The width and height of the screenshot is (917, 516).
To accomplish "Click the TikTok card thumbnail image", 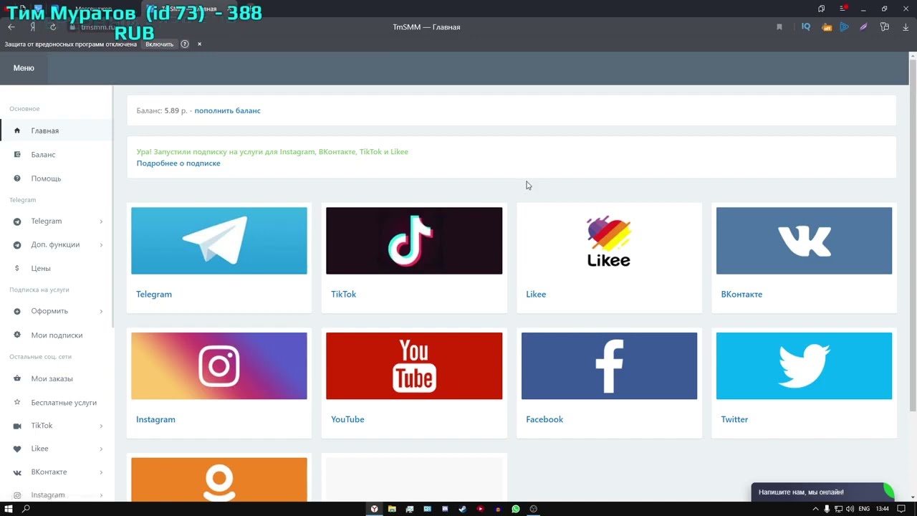I will click(414, 241).
